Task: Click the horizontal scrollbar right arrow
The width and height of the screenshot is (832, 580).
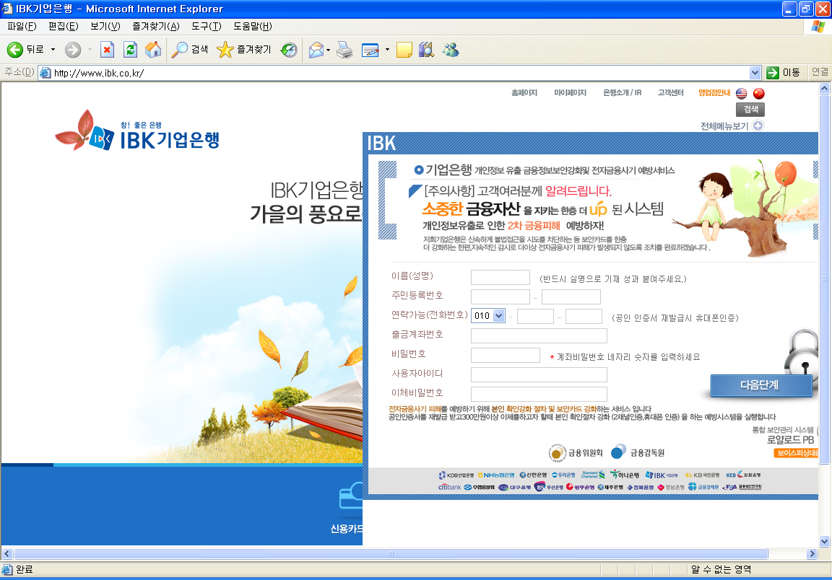Action: click(x=812, y=553)
